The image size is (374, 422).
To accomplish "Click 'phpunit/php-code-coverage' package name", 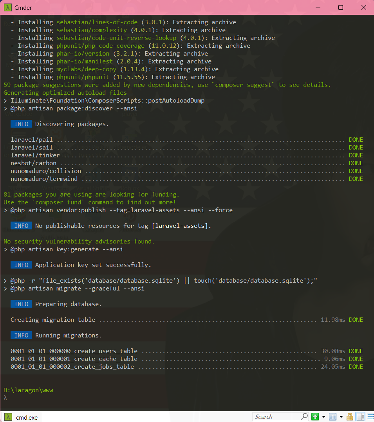I will pyautogui.click(x=100, y=45).
